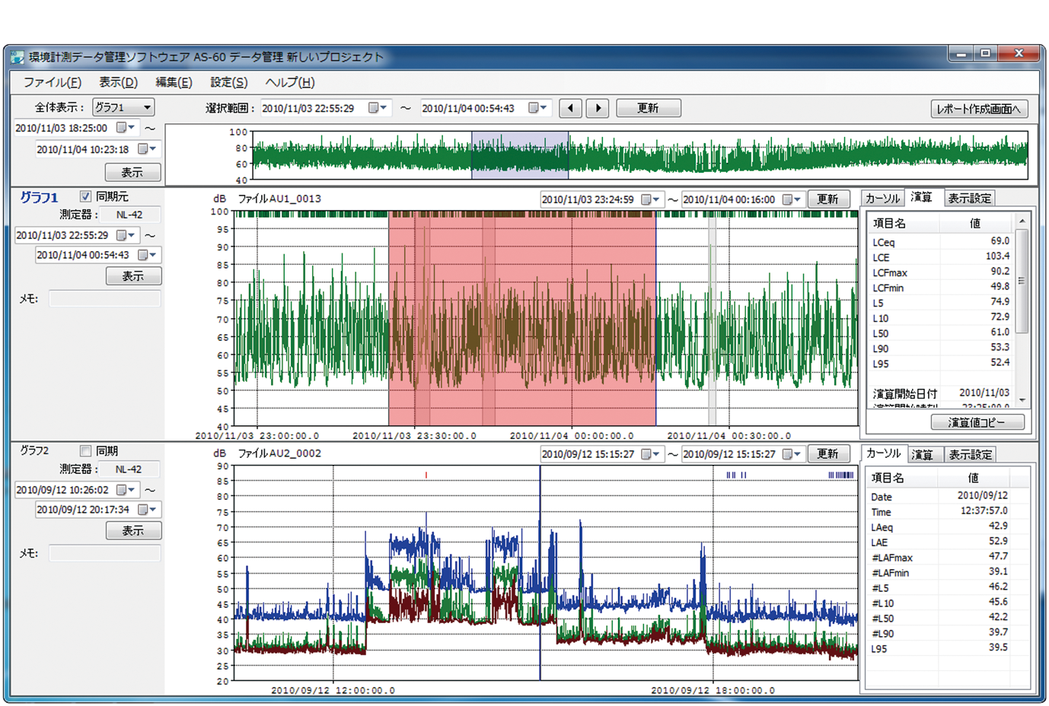Open calendar for グラフ1 end 2010/11/04 00:54:43
This screenshot has height=706, width=1049.
pos(147,255)
